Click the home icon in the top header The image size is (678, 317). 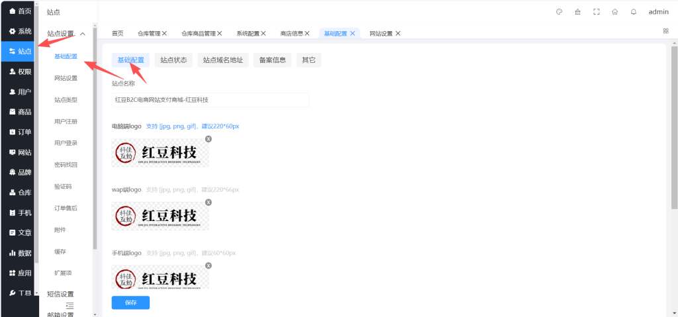(615, 12)
